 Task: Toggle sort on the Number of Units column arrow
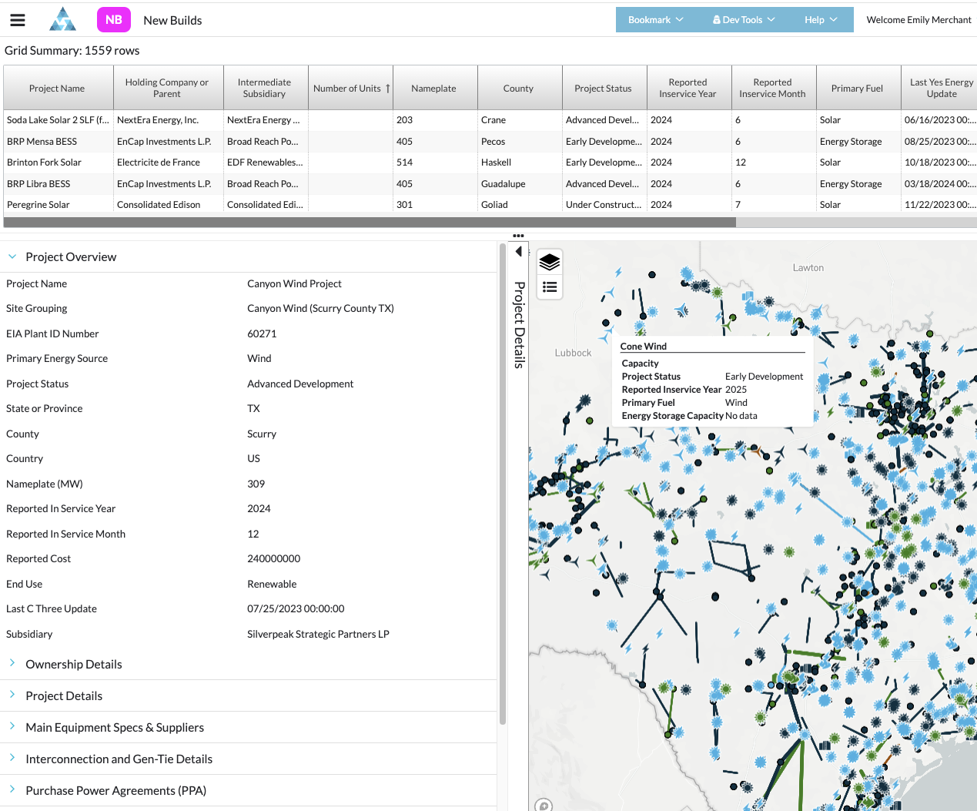[388, 87]
